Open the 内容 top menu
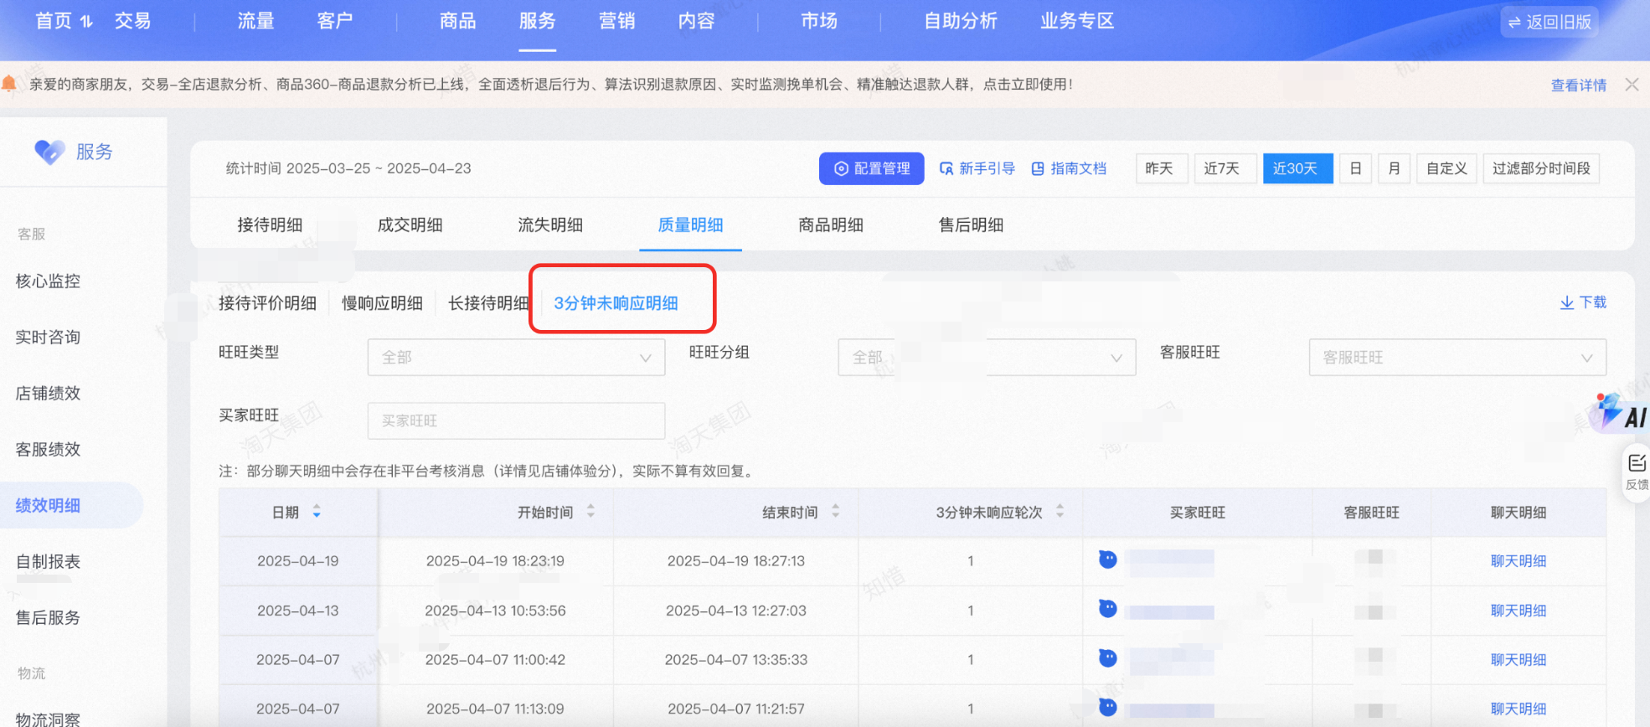 697,21
